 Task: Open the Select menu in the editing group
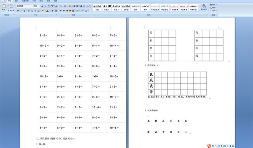[213, 10]
